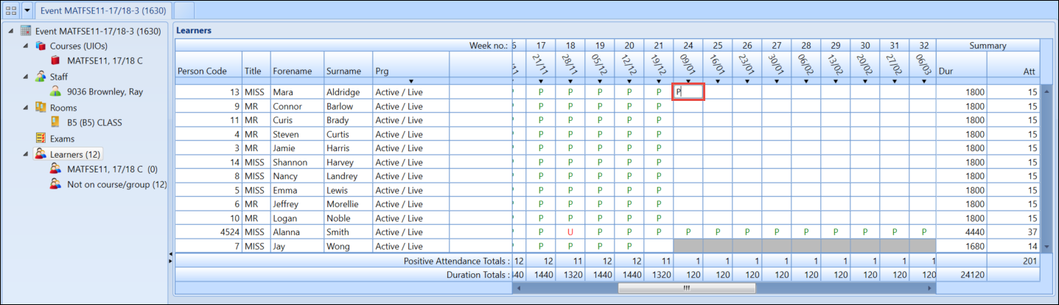Collapse the Staff tree node arrow
Image resolution: width=1059 pixels, height=305 pixels.
click(x=26, y=77)
